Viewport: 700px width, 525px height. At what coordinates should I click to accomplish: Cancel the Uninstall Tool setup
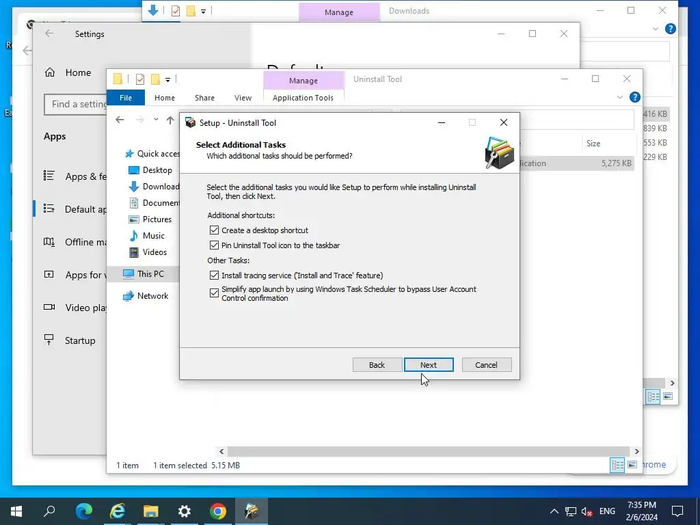click(x=486, y=365)
